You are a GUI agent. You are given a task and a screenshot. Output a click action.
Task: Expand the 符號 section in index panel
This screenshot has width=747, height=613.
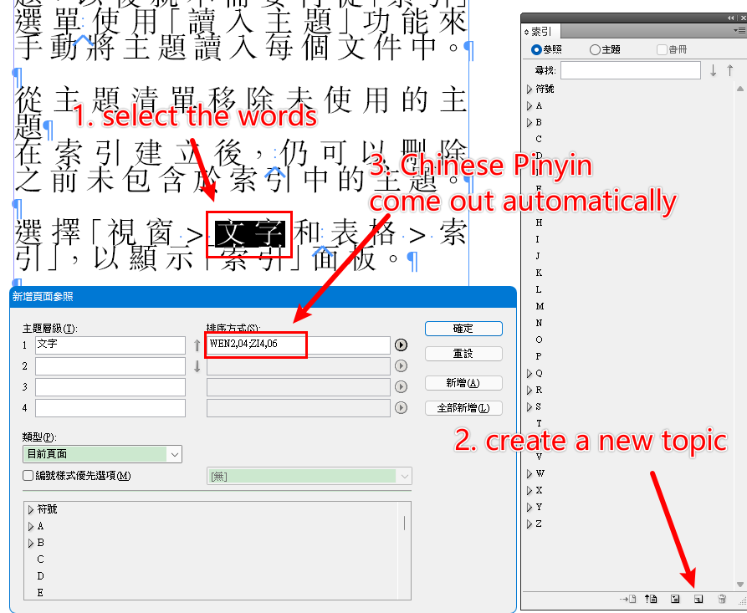[x=530, y=88]
